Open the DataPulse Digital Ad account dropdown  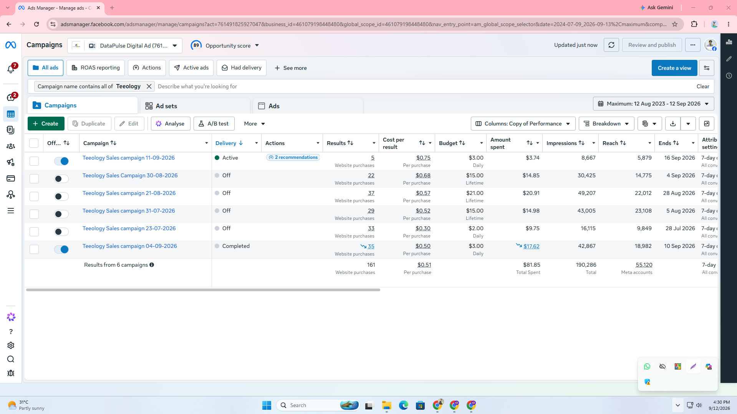(x=125, y=46)
